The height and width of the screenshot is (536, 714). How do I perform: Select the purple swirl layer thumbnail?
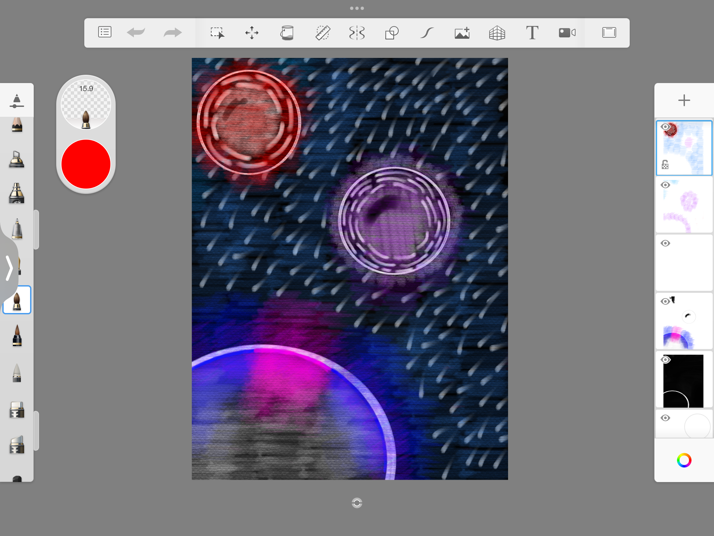click(x=684, y=205)
